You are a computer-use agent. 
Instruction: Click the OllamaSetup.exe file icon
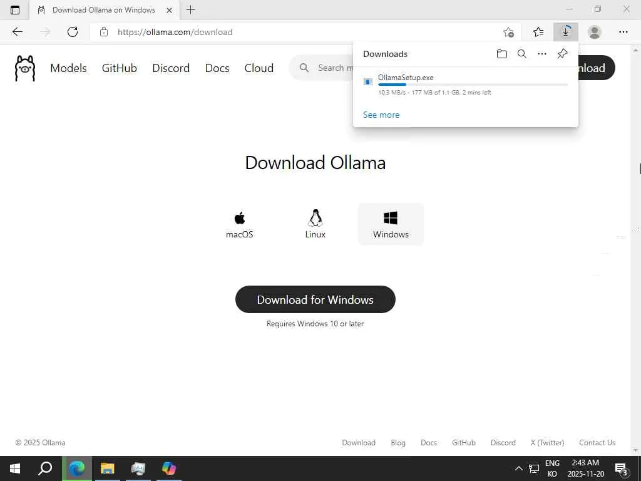[368, 82]
